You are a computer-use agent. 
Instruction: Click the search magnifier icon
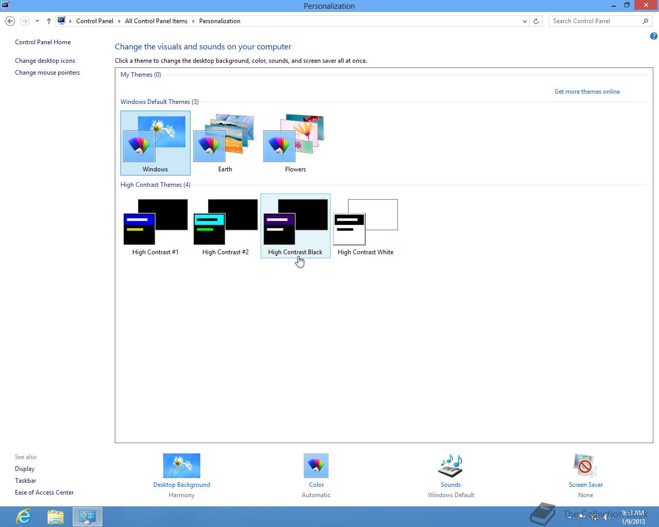[645, 21]
